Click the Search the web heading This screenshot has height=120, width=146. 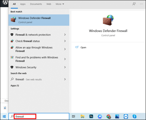click(19, 73)
